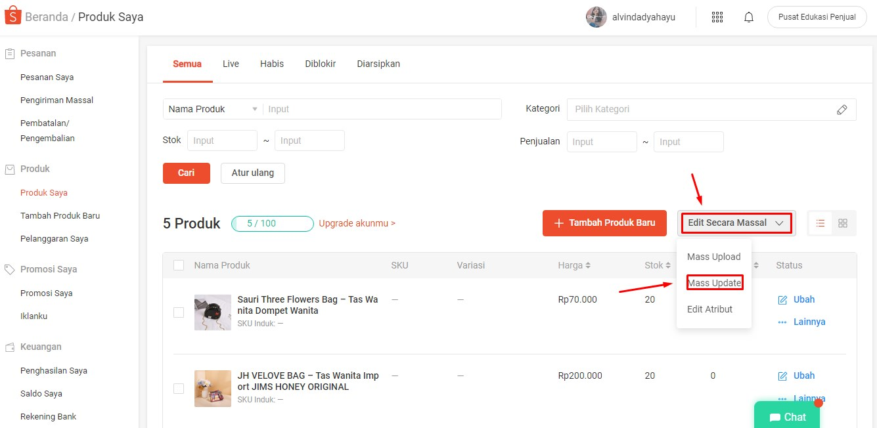Screen dimensions: 877x428
Task: Check the checkbox for Sauri Three Flowers Bag
Action: point(178,312)
